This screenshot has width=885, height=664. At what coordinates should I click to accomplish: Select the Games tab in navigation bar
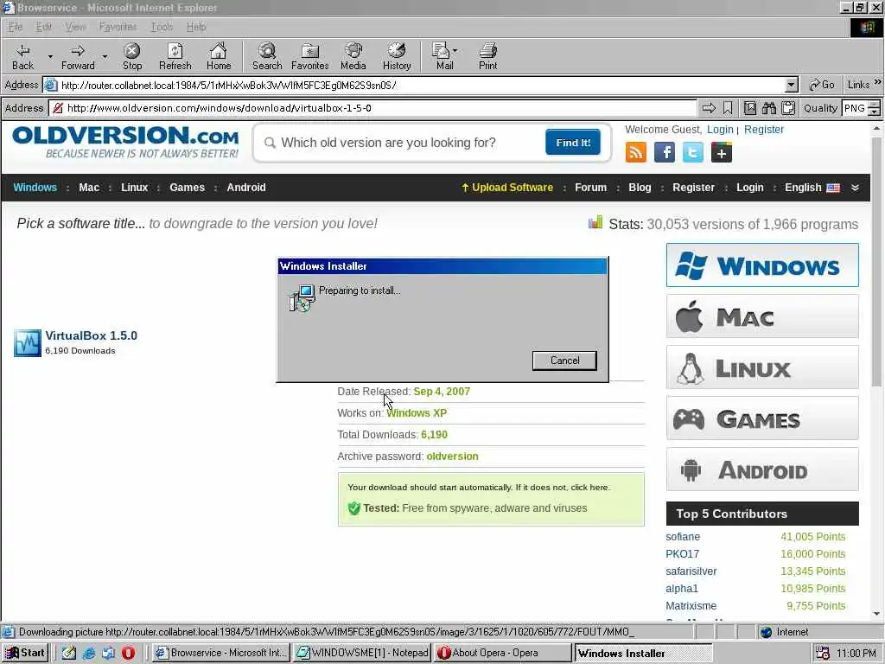coord(187,188)
